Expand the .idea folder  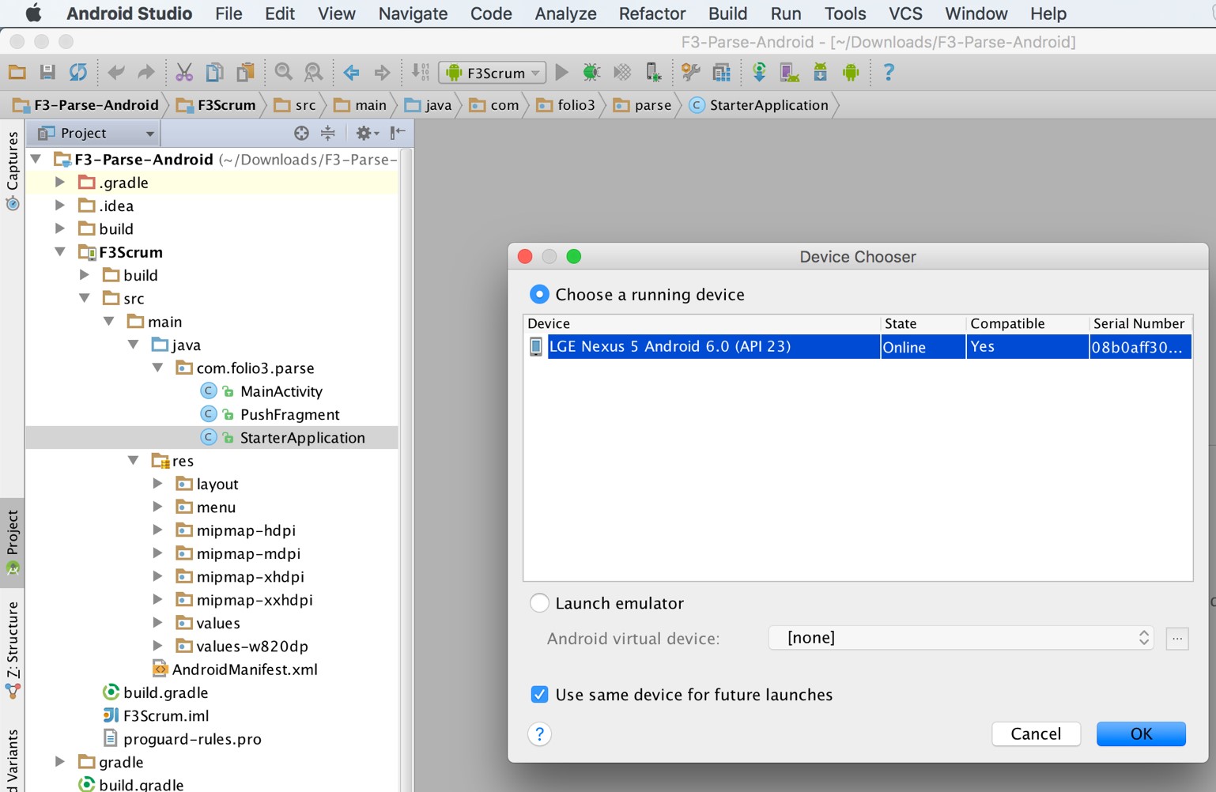(60, 206)
